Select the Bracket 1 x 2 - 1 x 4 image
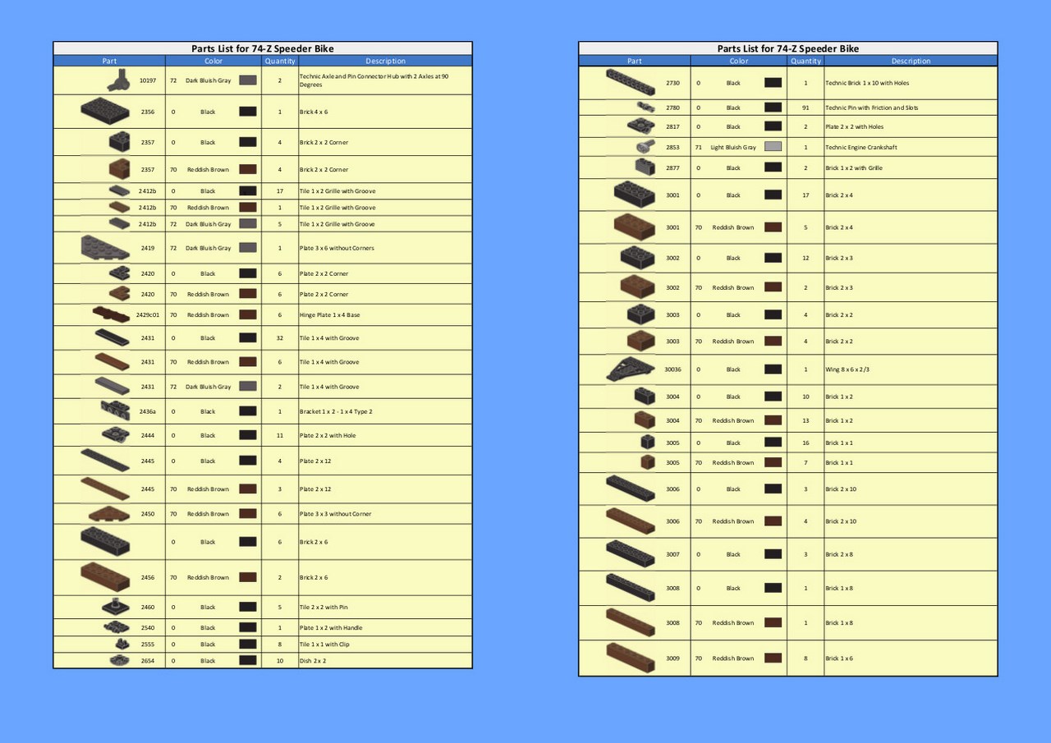 [115, 410]
